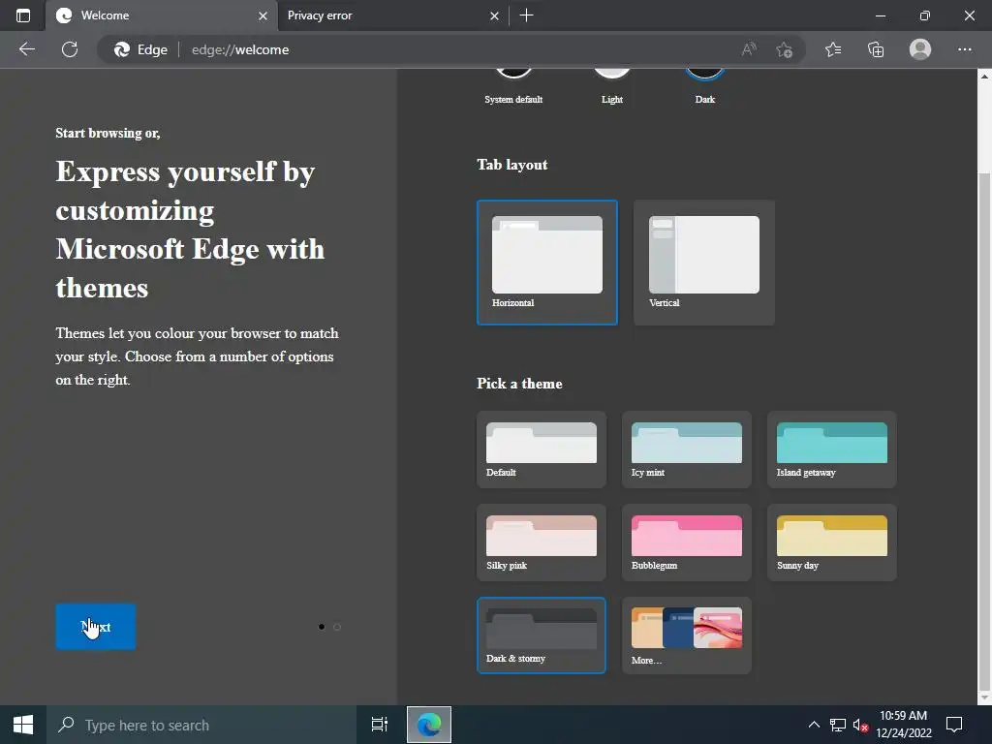992x744 pixels.
Task: Select the Horizontal tab layout
Action: point(547,262)
